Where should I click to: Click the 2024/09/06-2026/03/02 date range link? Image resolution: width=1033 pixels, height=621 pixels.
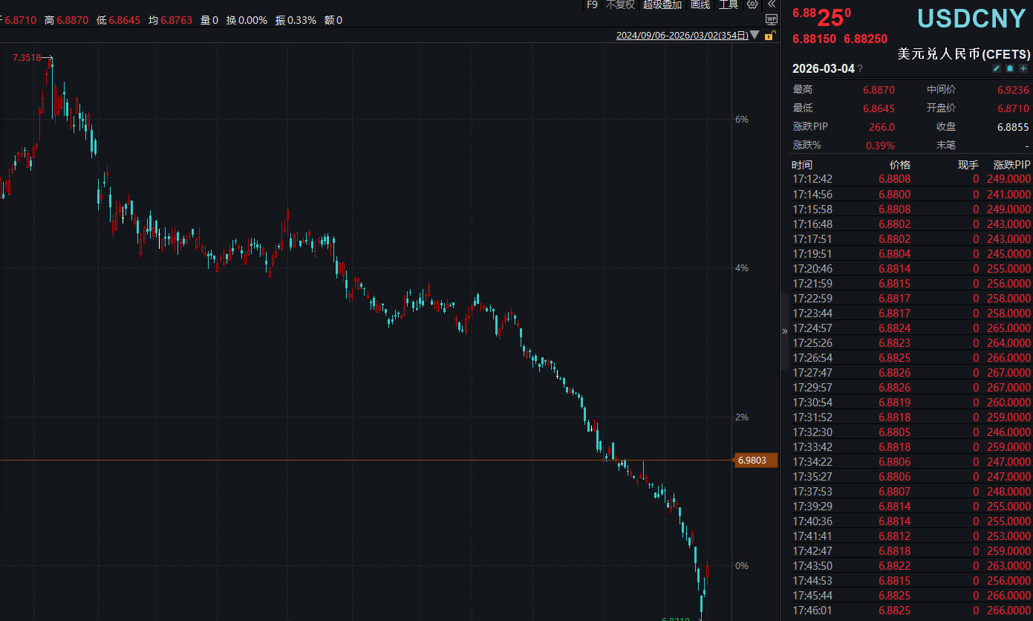click(682, 35)
